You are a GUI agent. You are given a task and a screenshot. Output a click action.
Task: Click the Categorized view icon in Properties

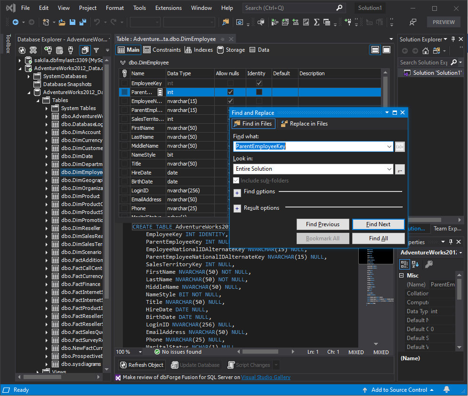(404, 264)
